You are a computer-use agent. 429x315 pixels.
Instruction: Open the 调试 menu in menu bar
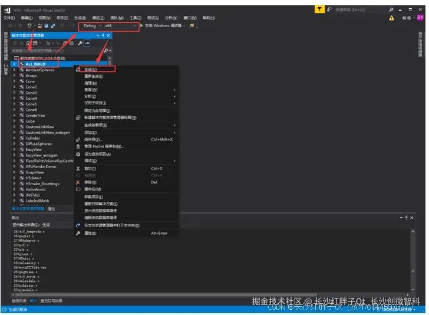point(98,18)
